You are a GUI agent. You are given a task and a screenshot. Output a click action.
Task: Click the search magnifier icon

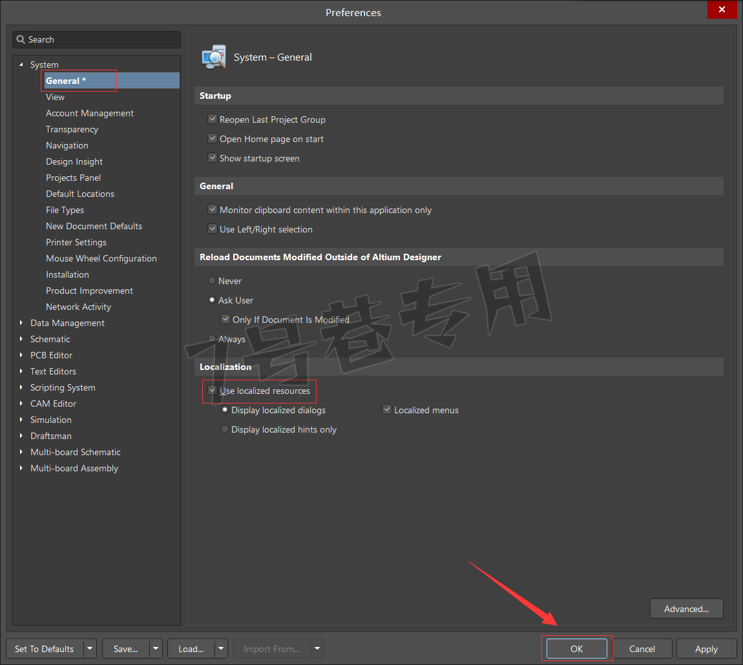(x=21, y=39)
